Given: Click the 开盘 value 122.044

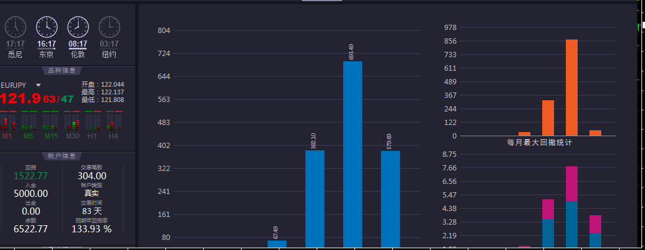Looking at the screenshot, I should click(113, 84).
